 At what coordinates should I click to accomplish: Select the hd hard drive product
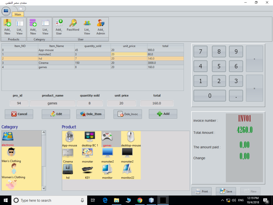coord(68,171)
